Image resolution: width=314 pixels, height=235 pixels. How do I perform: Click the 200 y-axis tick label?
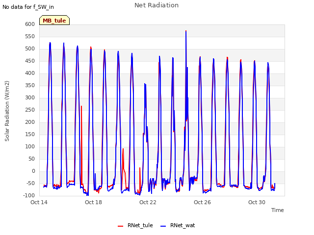30,122
